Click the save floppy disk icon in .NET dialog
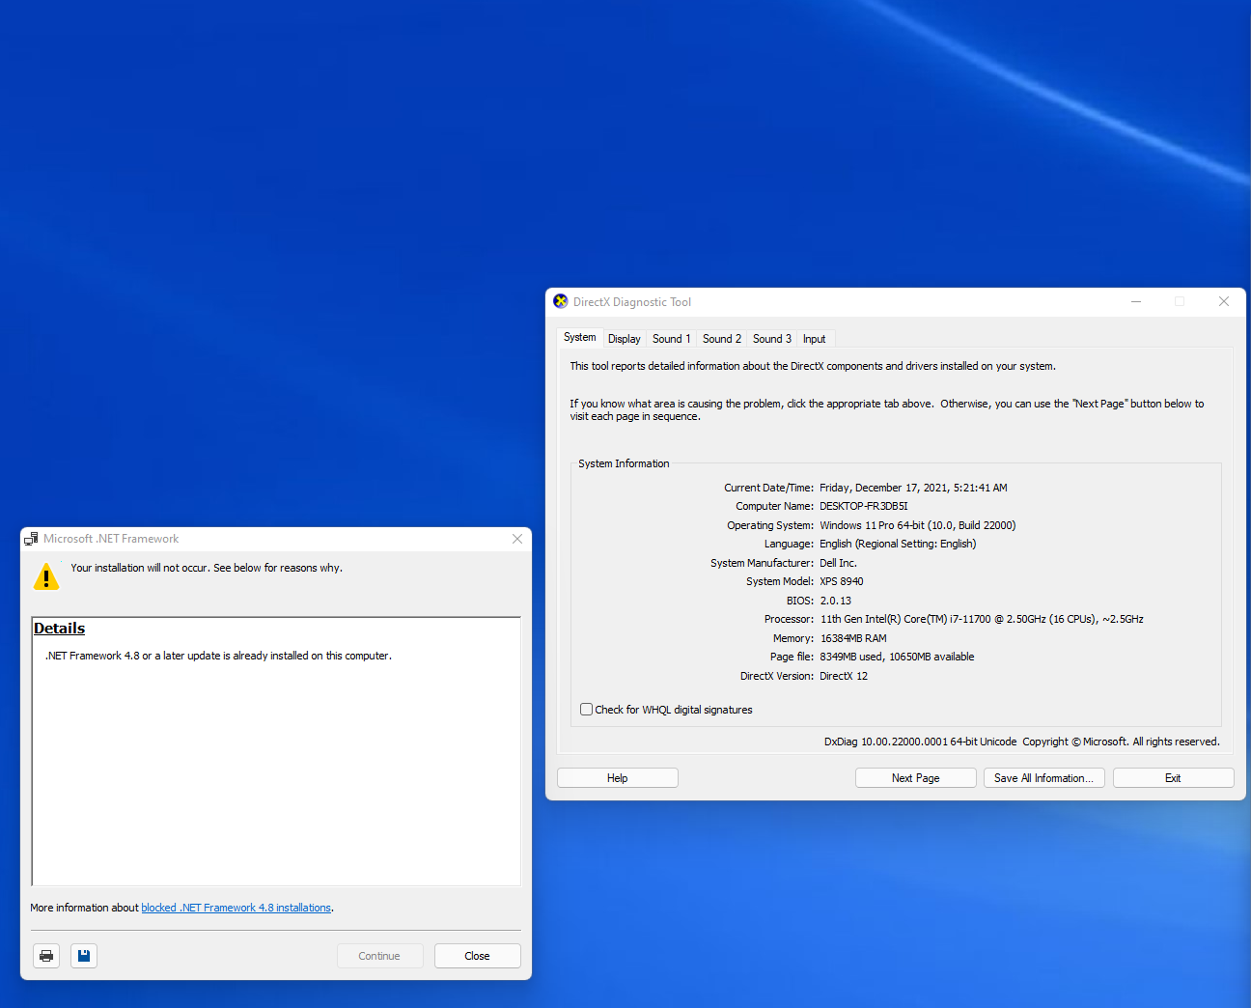Screen dimensions: 1251x1008 coord(84,956)
